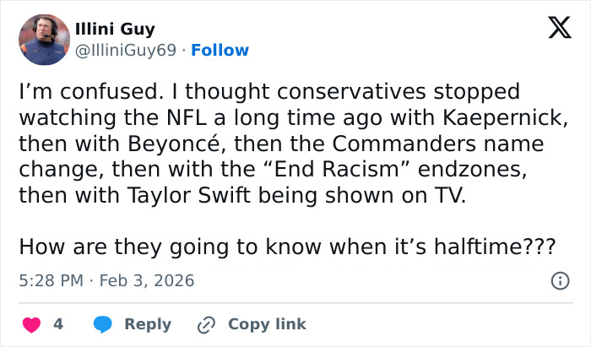Screen dimensions: 591x347
Task: Open the 5:28 PM Feb 3, 2026 timestamp
Action: pyautogui.click(x=106, y=280)
